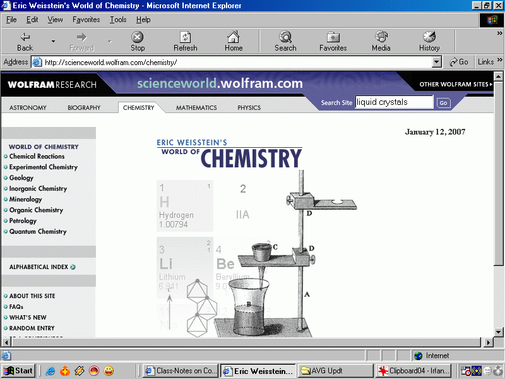This screenshot has width=505, height=379.
Task: Click the horizontal scrollbar left arrow
Action: click(6, 342)
